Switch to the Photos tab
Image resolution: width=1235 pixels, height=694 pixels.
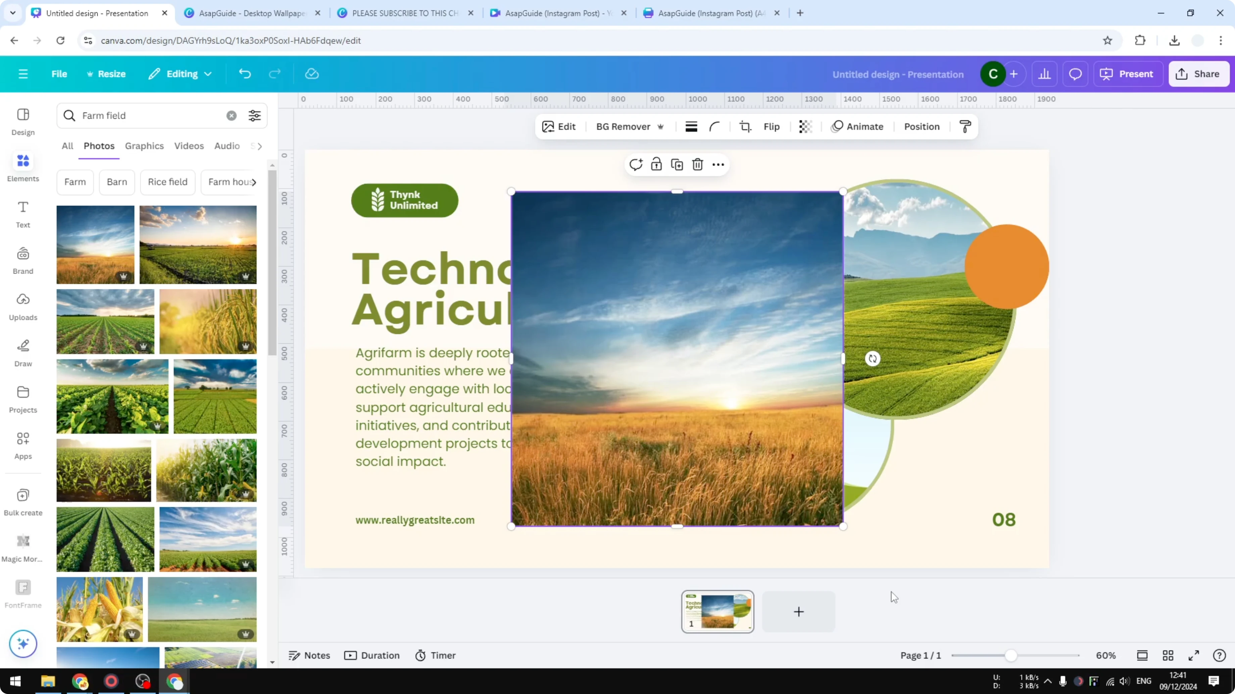[99, 146]
